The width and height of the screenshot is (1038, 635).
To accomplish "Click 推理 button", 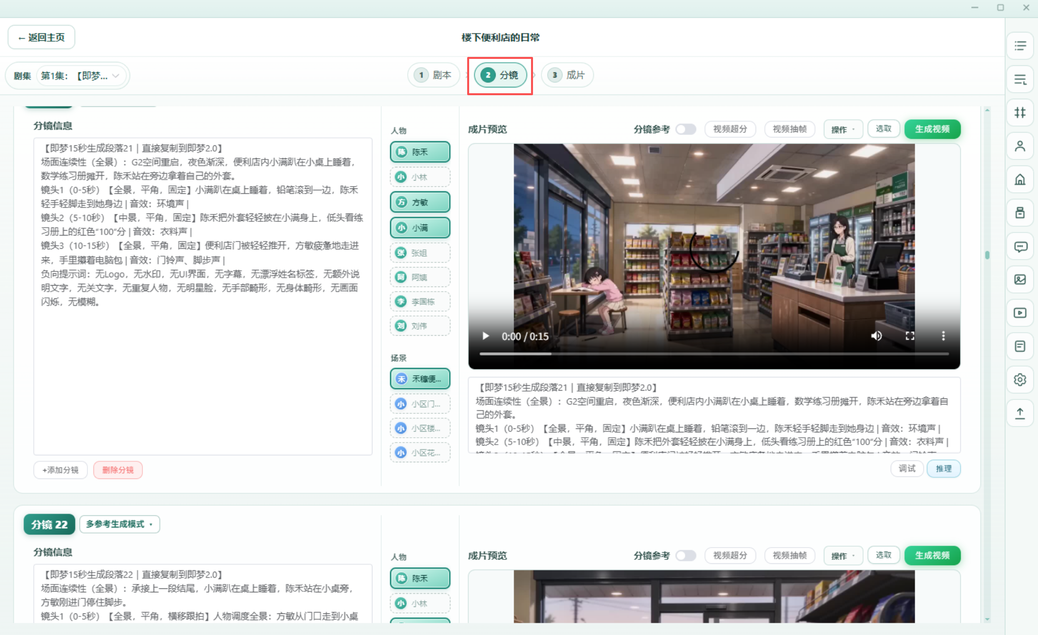I will [x=943, y=469].
